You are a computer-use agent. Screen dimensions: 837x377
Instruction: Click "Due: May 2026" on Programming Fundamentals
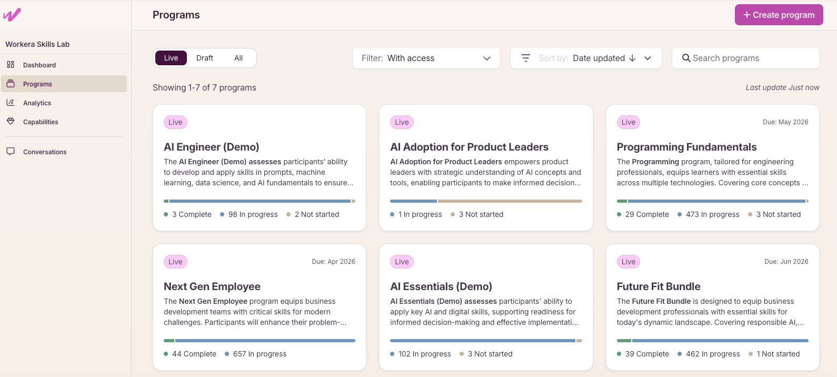pyautogui.click(x=785, y=122)
